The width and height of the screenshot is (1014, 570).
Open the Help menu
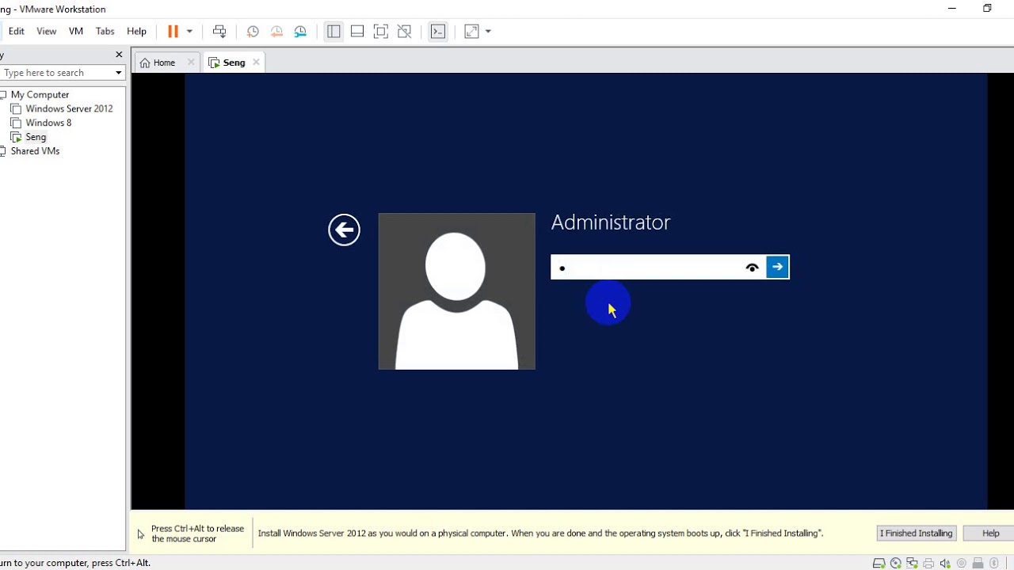coord(137,32)
